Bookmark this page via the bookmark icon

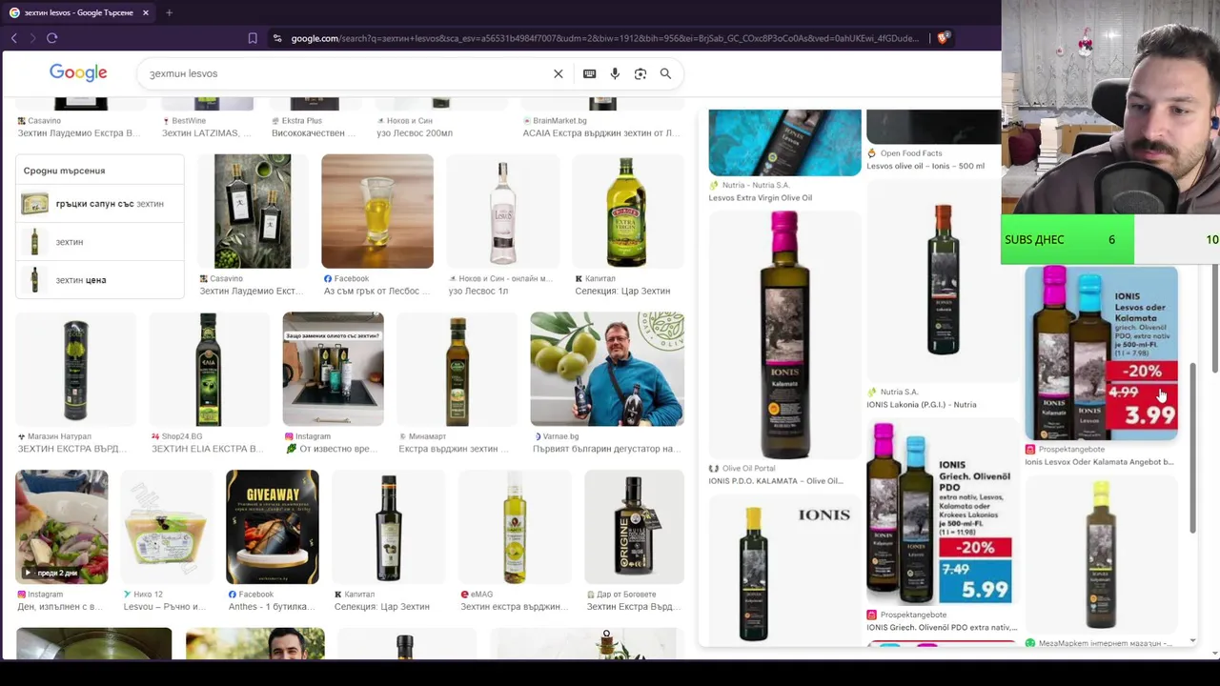(253, 38)
